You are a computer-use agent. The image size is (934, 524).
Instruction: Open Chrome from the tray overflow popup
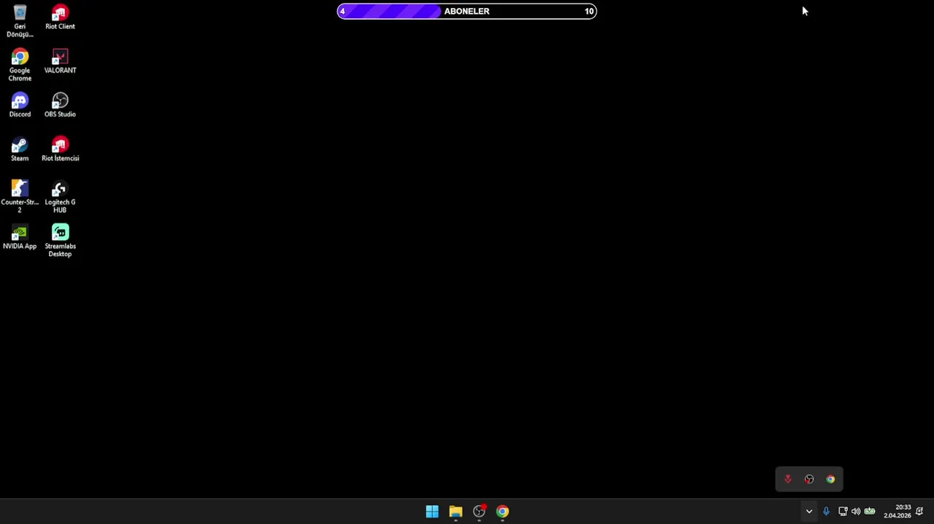831,479
